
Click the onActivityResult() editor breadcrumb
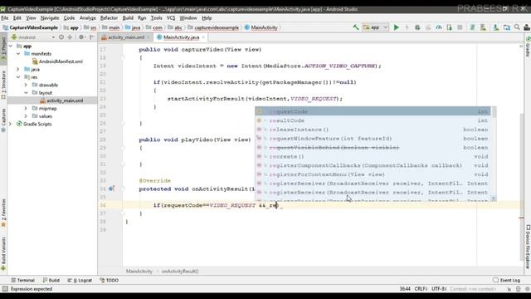[x=180, y=272]
